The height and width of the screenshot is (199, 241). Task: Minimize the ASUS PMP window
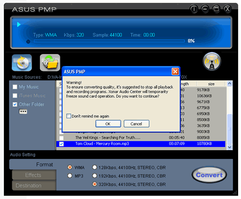tap(205, 9)
